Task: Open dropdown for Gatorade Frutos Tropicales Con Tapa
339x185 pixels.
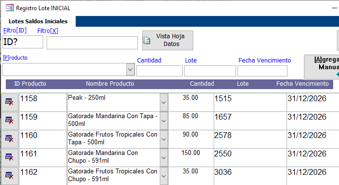Action: click(164, 139)
